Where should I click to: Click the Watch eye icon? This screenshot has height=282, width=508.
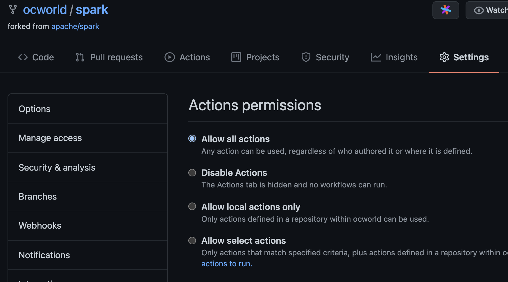pos(479,10)
